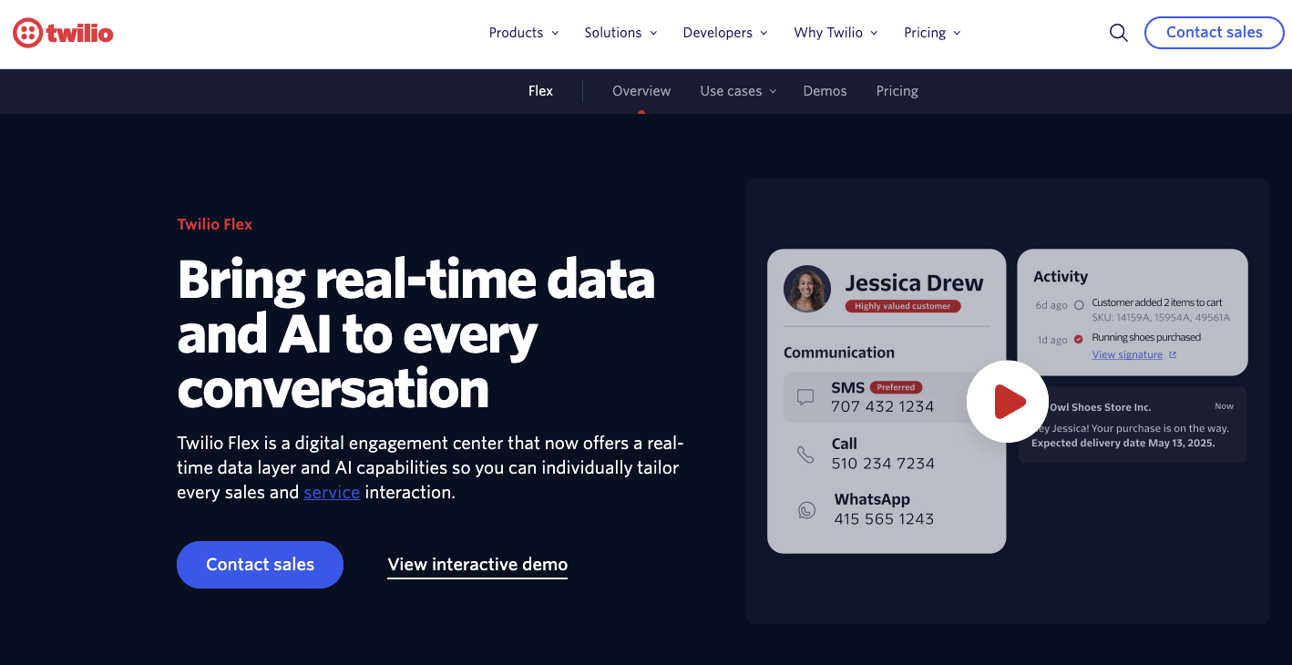The image size is (1292, 665).
Task: Click the Preferred badge next to SMS
Action: [896, 387]
